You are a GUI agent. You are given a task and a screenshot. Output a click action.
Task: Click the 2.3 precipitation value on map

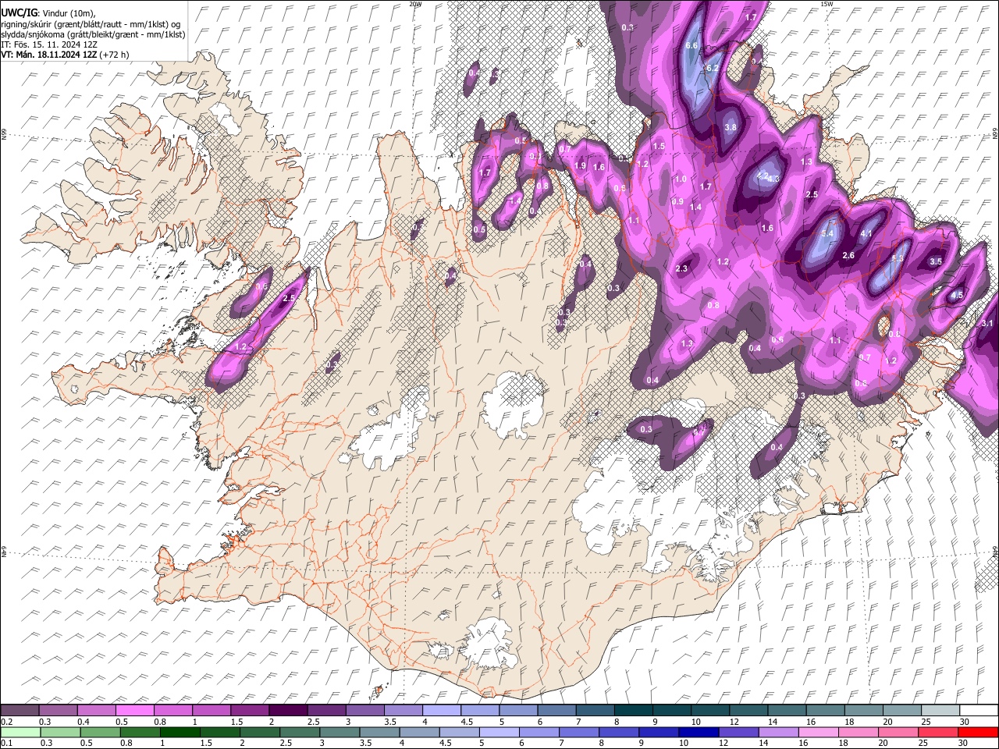(x=681, y=268)
